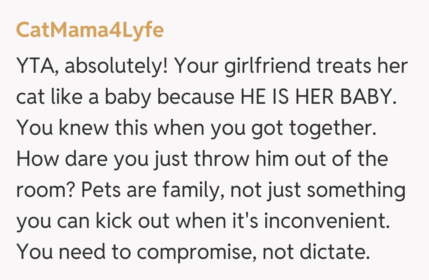Place cursor on "You knew this" sentence

[83, 128]
